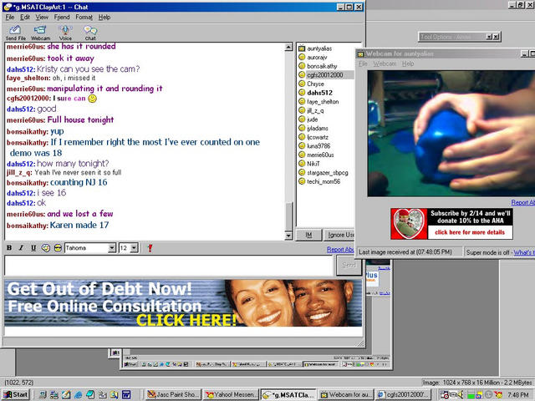Open the Help menu in the chat window

click(x=104, y=17)
